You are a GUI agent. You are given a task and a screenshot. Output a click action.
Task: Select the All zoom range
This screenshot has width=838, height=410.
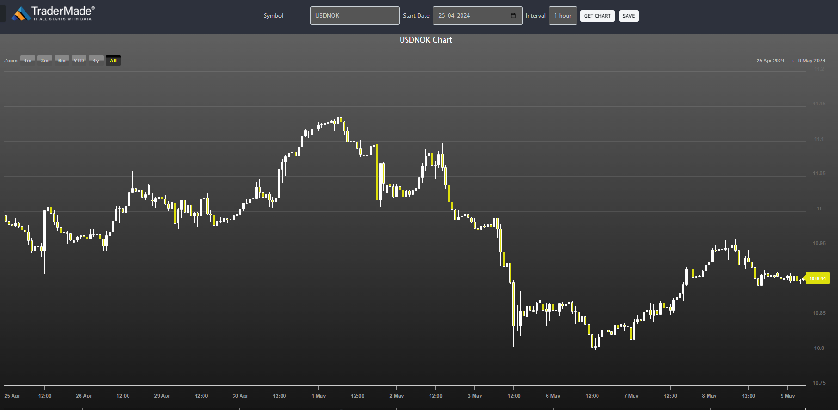(x=113, y=61)
